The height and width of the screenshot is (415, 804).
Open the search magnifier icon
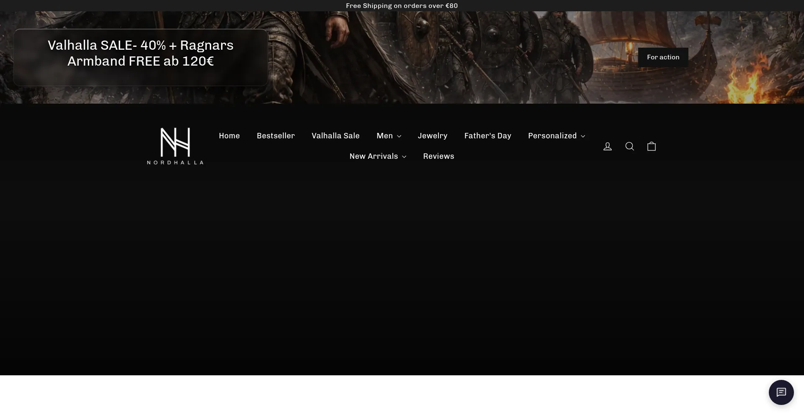pos(629,146)
